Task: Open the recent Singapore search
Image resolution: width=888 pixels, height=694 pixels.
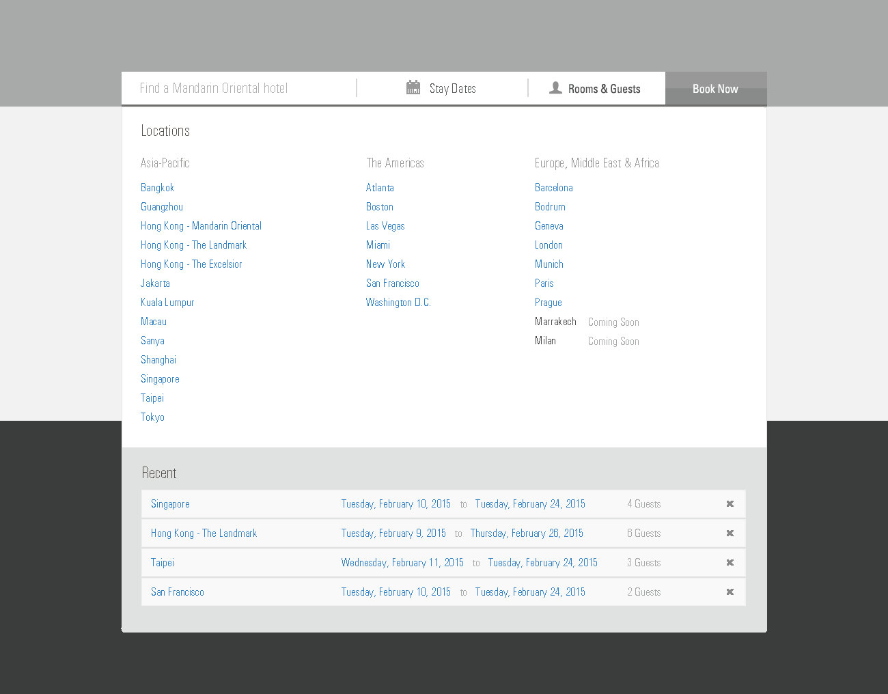Action: pyautogui.click(x=170, y=504)
